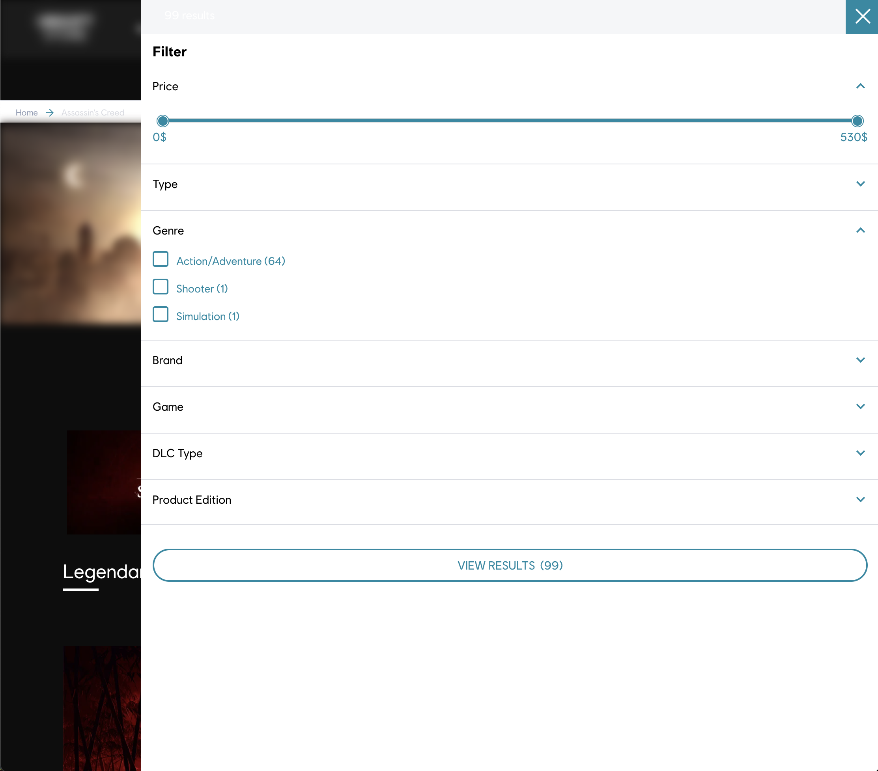Check the Shooter genre filter
The width and height of the screenshot is (878, 771).
click(160, 287)
